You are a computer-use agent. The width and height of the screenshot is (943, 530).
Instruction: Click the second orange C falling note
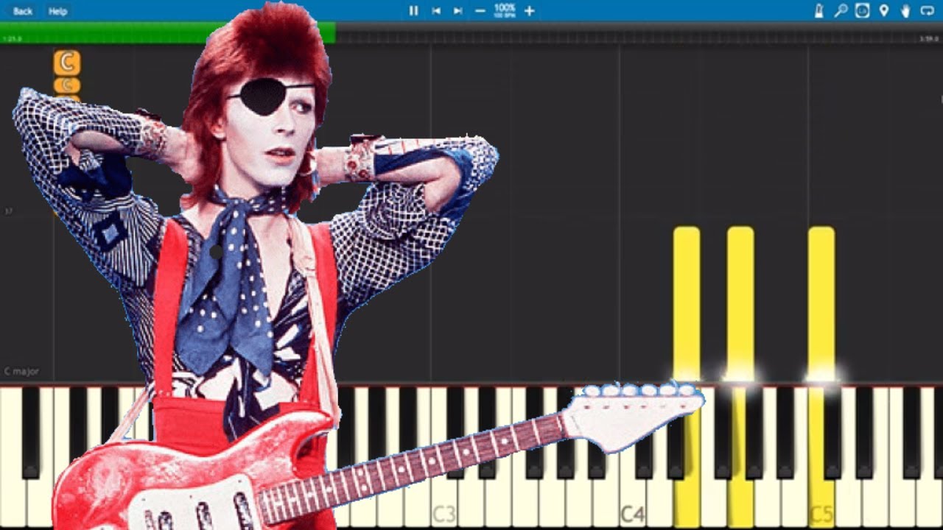pos(67,85)
